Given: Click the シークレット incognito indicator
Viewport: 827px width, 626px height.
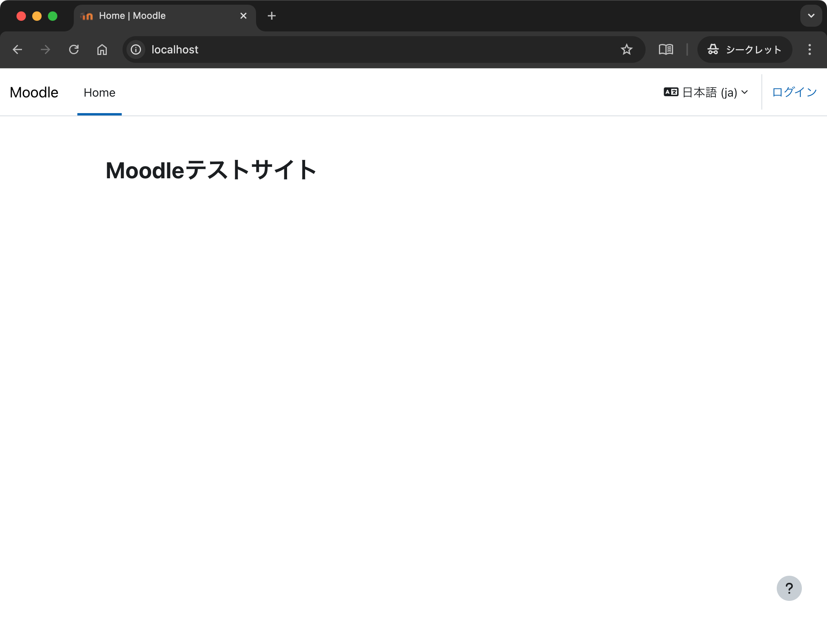Looking at the screenshot, I should pyautogui.click(x=745, y=49).
